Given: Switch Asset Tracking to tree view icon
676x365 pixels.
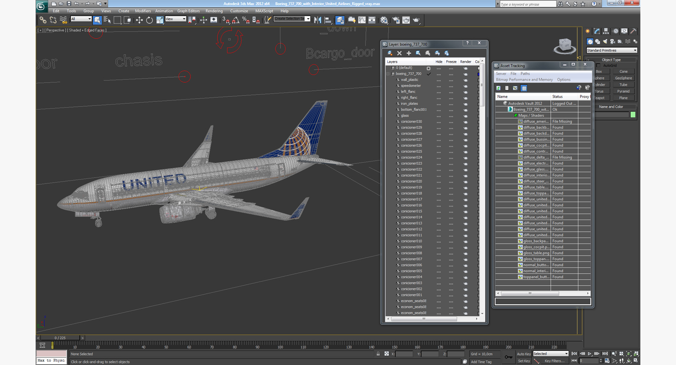Looking at the screenshot, I should (515, 88).
